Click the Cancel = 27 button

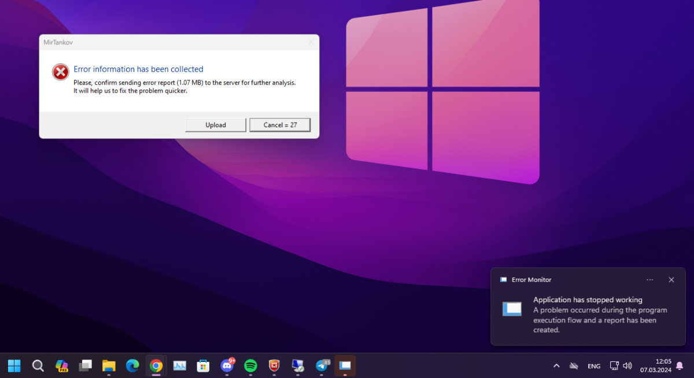click(280, 125)
